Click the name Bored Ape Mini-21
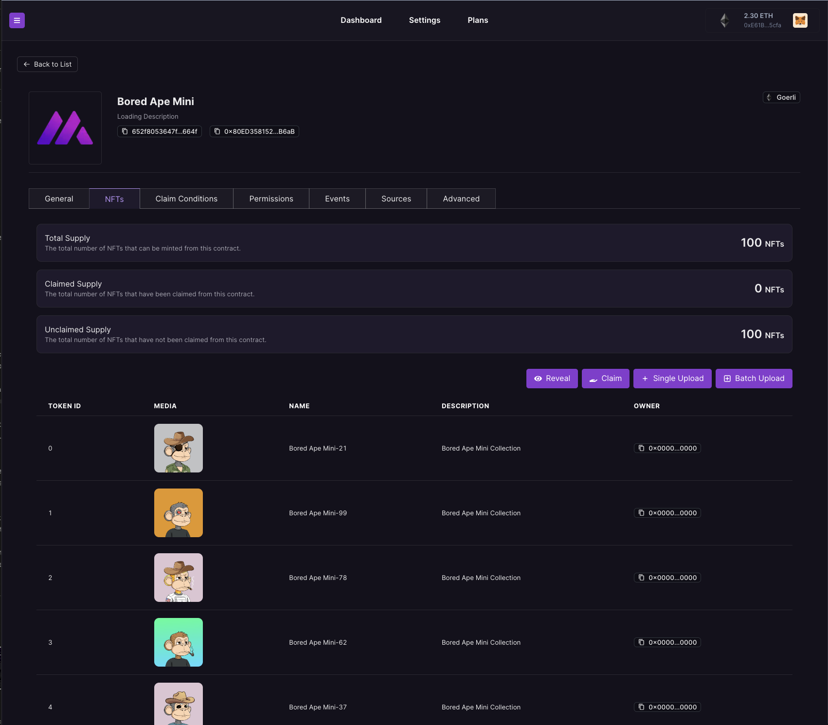Image resolution: width=828 pixels, height=725 pixels. tap(318, 448)
